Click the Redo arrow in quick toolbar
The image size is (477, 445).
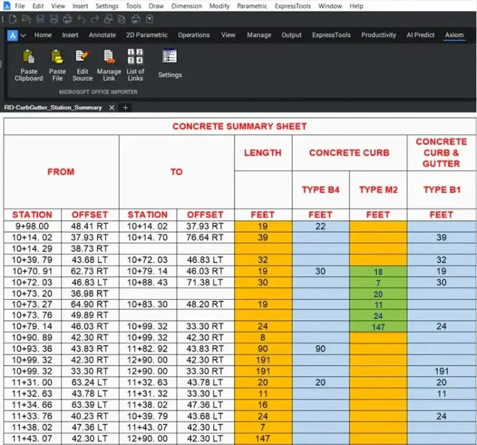pos(95,19)
